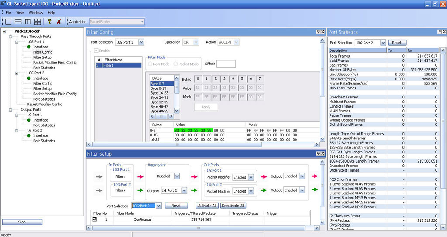Open the File menu
The width and height of the screenshot is (447, 237).
pyautogui.click(x=9, y=13)
